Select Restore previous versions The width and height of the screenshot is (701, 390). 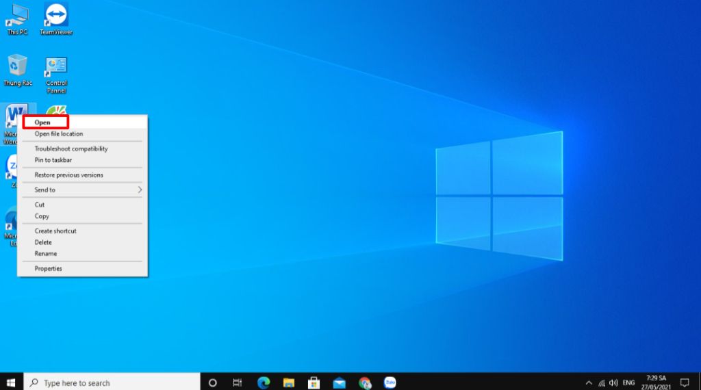[82, 174]
